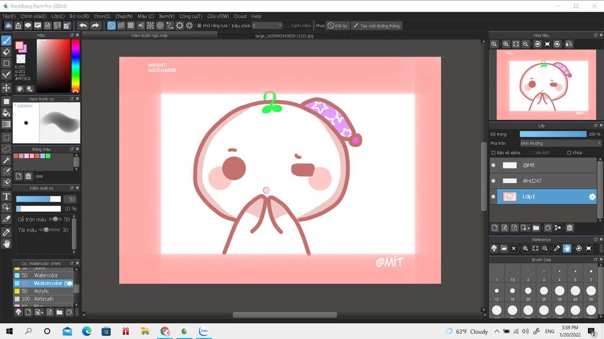Click the Đặt lại reset button

pos(337,26)
